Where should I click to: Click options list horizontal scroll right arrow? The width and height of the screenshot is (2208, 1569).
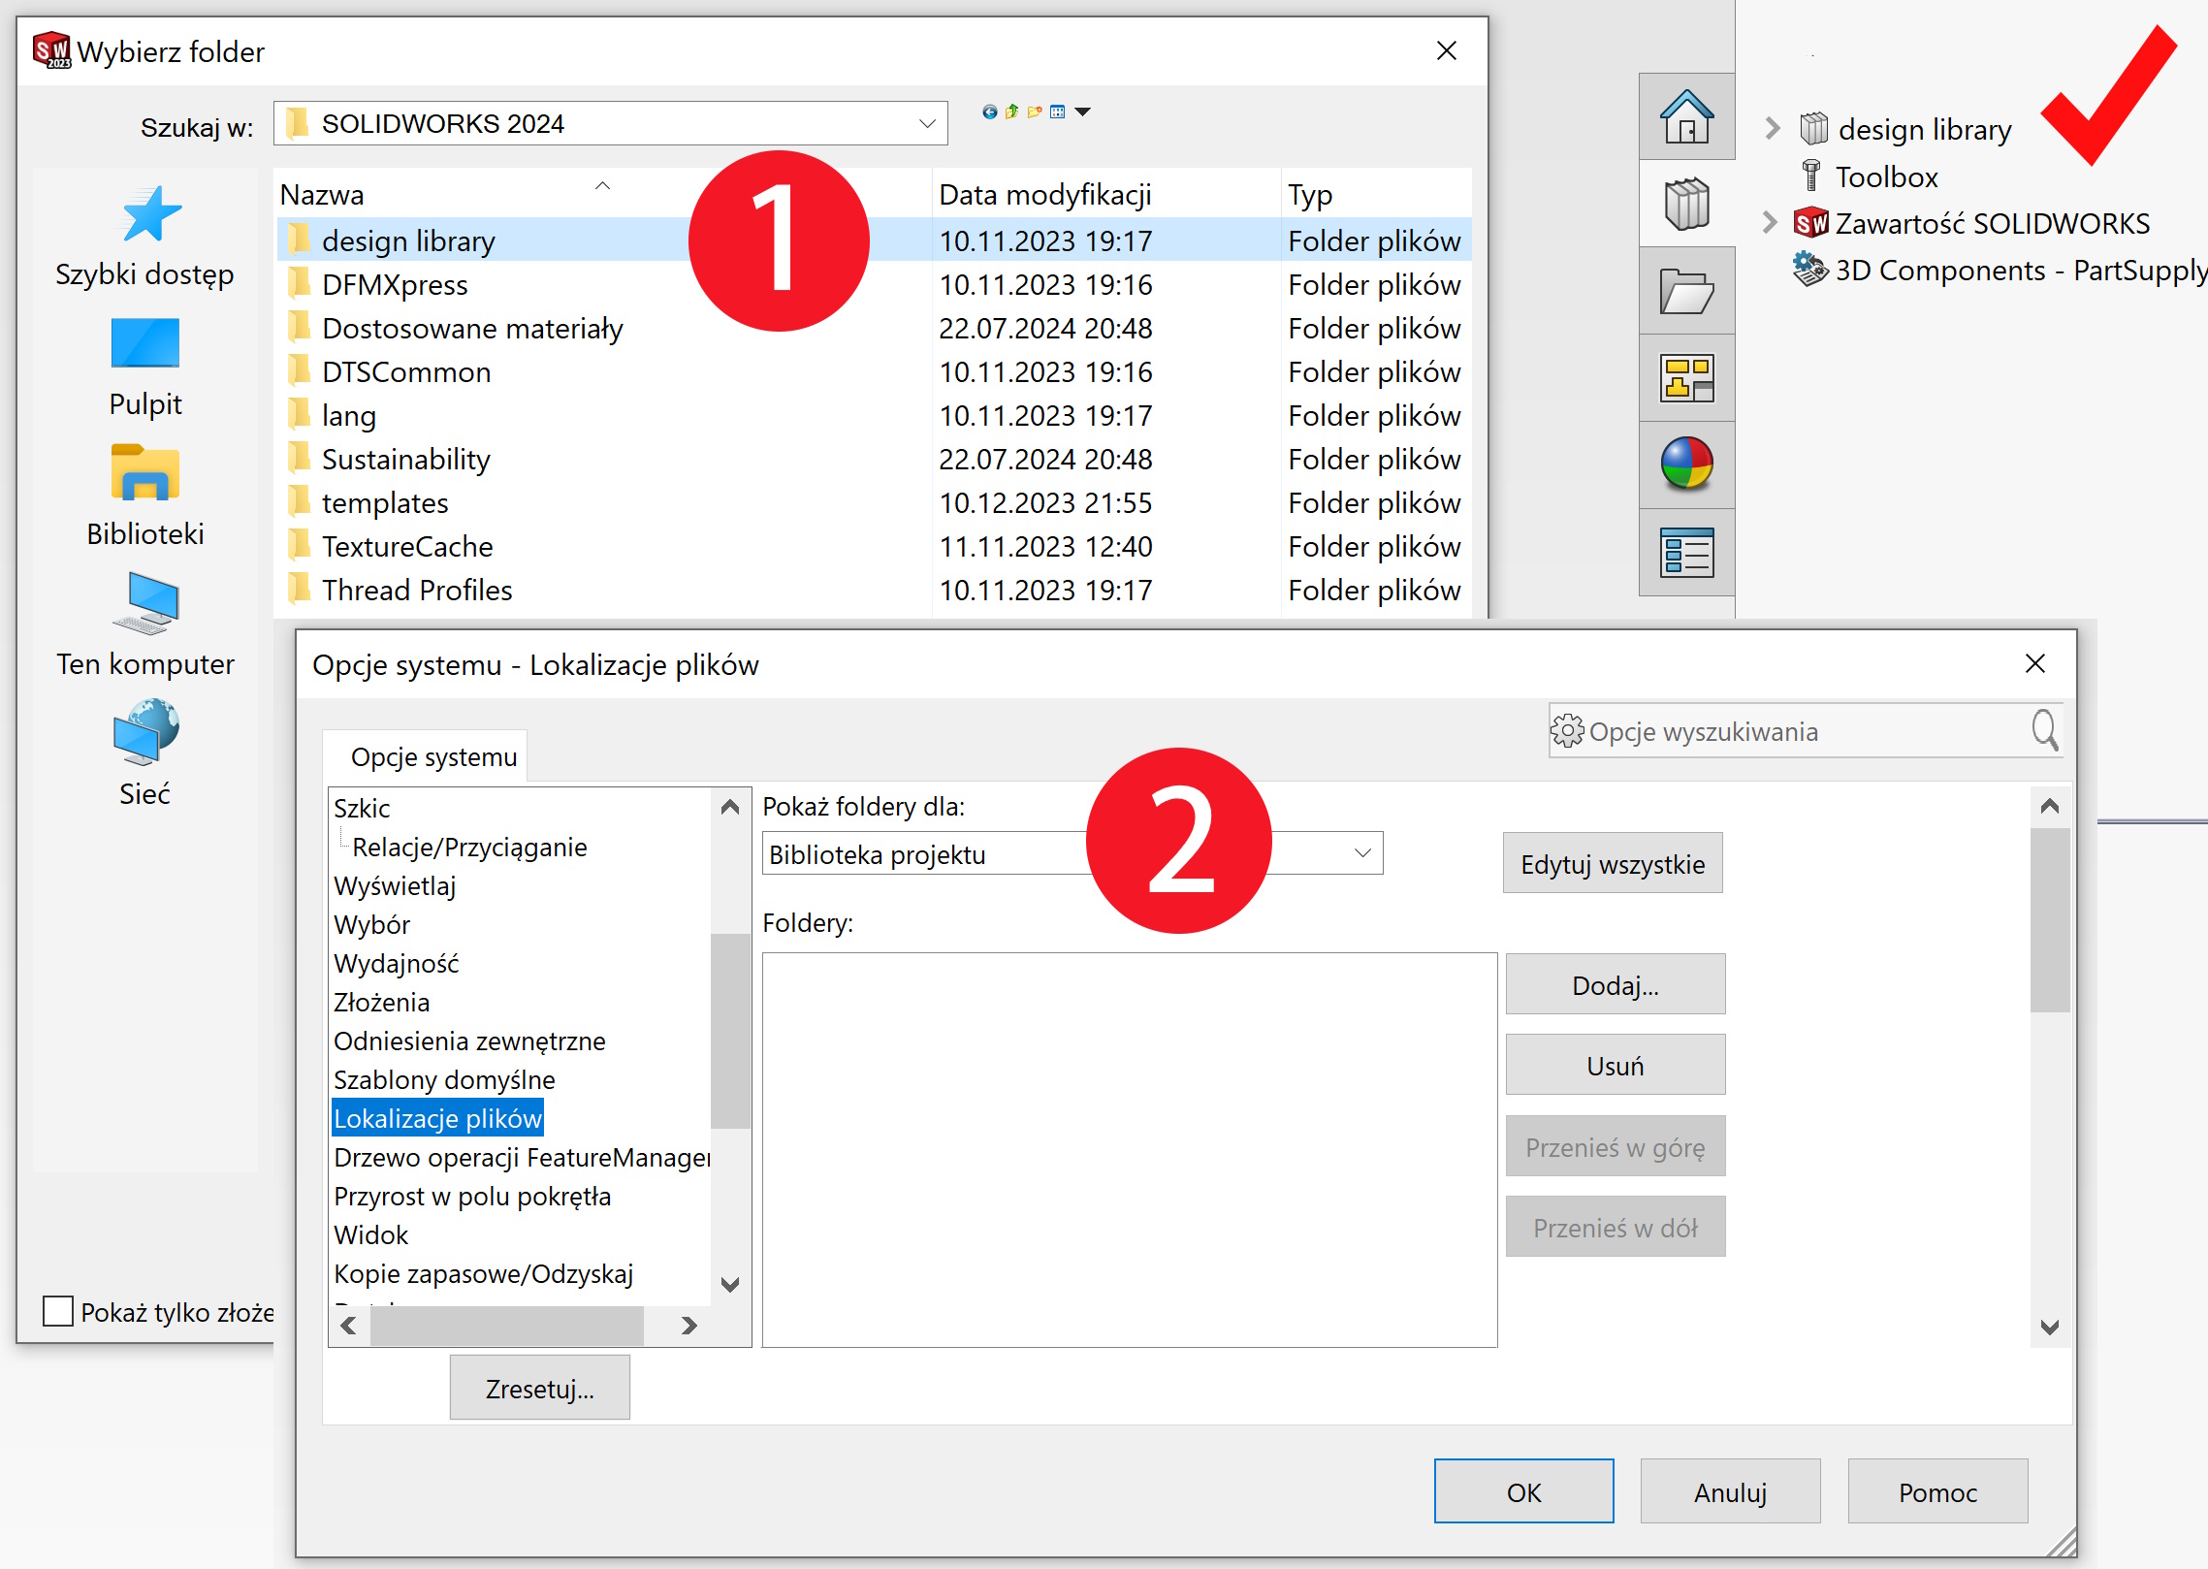coord(688,1325)
